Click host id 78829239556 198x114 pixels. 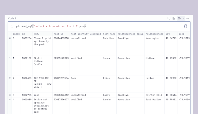(x=61, y=78)
